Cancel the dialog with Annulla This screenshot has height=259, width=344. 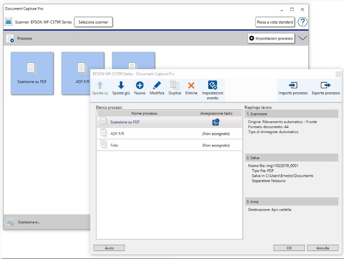(x=322, y=248)
